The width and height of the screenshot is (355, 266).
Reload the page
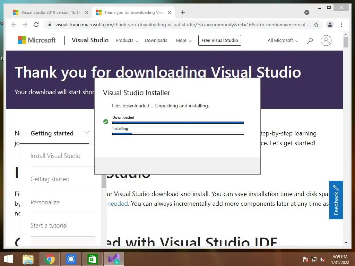click(x=36, y=25)
